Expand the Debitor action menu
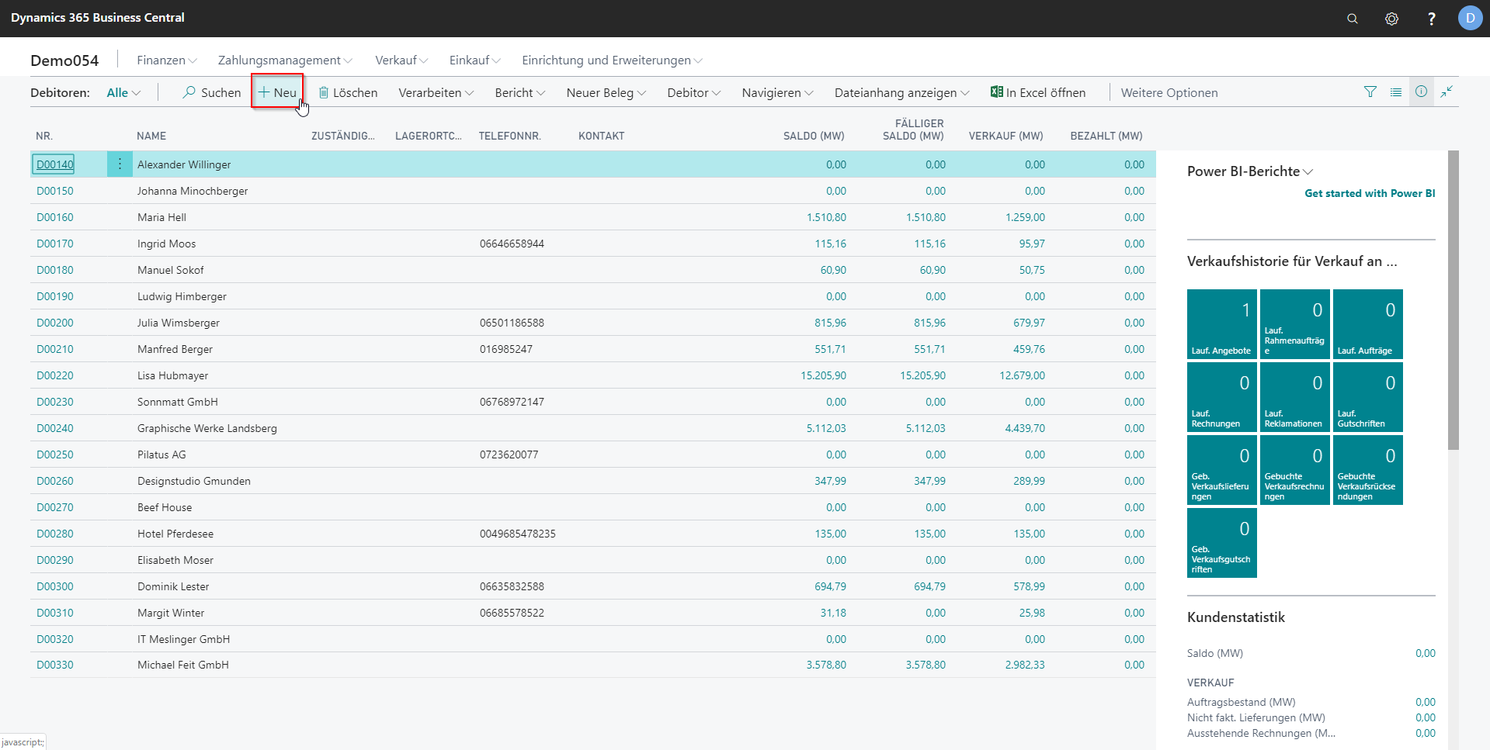This screenshot has width=1490, height=750. 694,92
